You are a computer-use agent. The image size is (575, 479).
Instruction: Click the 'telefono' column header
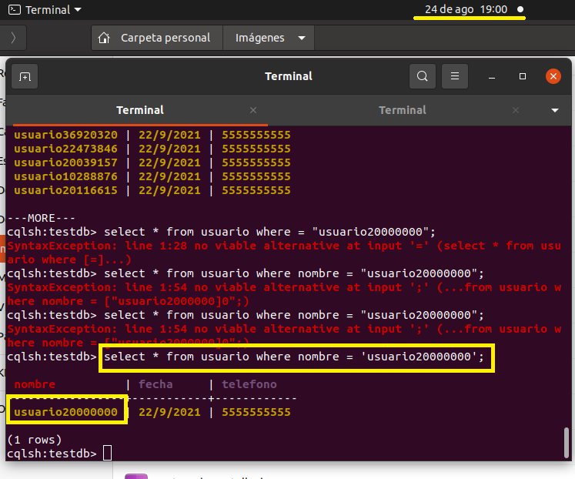(249, 384)
